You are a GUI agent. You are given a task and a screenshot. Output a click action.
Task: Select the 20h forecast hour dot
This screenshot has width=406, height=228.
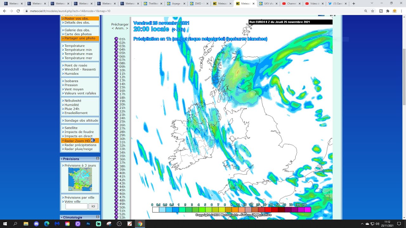tap(116, 104)
